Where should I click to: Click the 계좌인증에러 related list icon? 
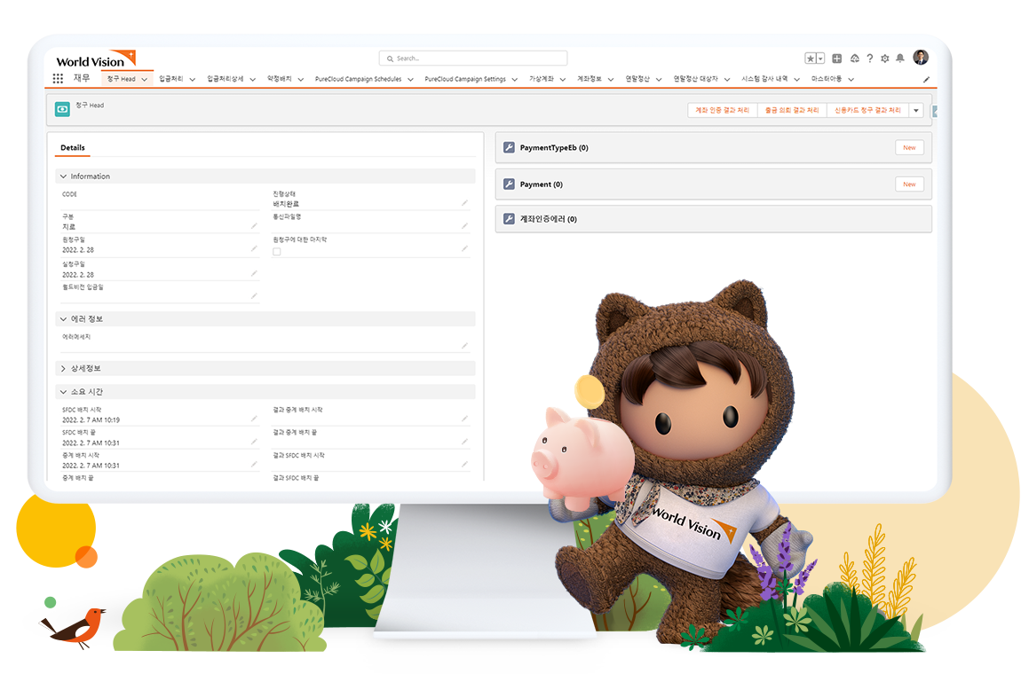click(510, 219)
